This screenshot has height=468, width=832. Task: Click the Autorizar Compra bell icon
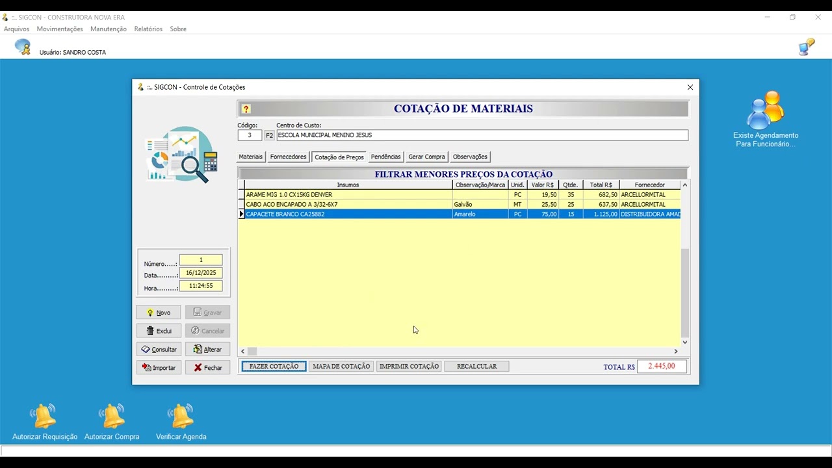pyautogui.click(x=112, y=416)
